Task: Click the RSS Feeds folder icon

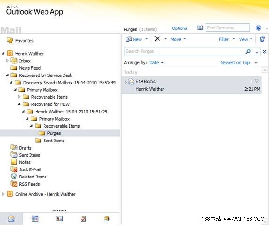Action: (14, 184)
